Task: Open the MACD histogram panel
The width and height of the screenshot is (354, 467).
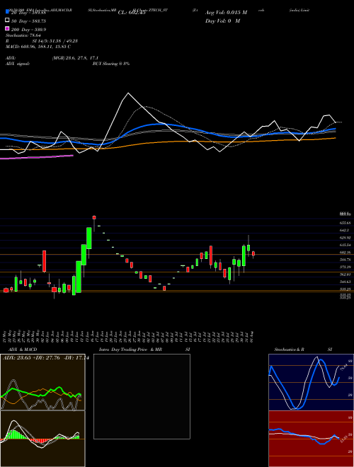Action: pos(42,439)
